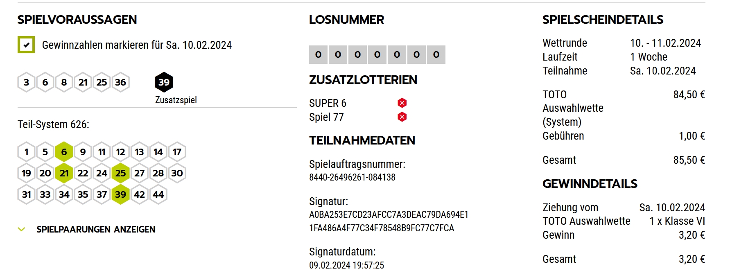Select the green highlighted number 25 in Teil-System
This screenshot has height=280, width=730.
(120, 173)
